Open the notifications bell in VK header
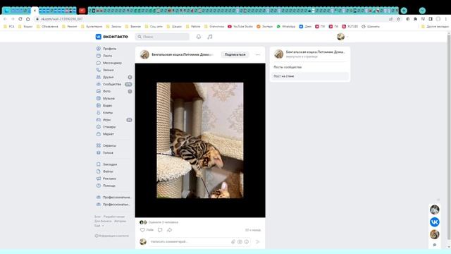The image size is (451, 254). [x=199, y=37]
